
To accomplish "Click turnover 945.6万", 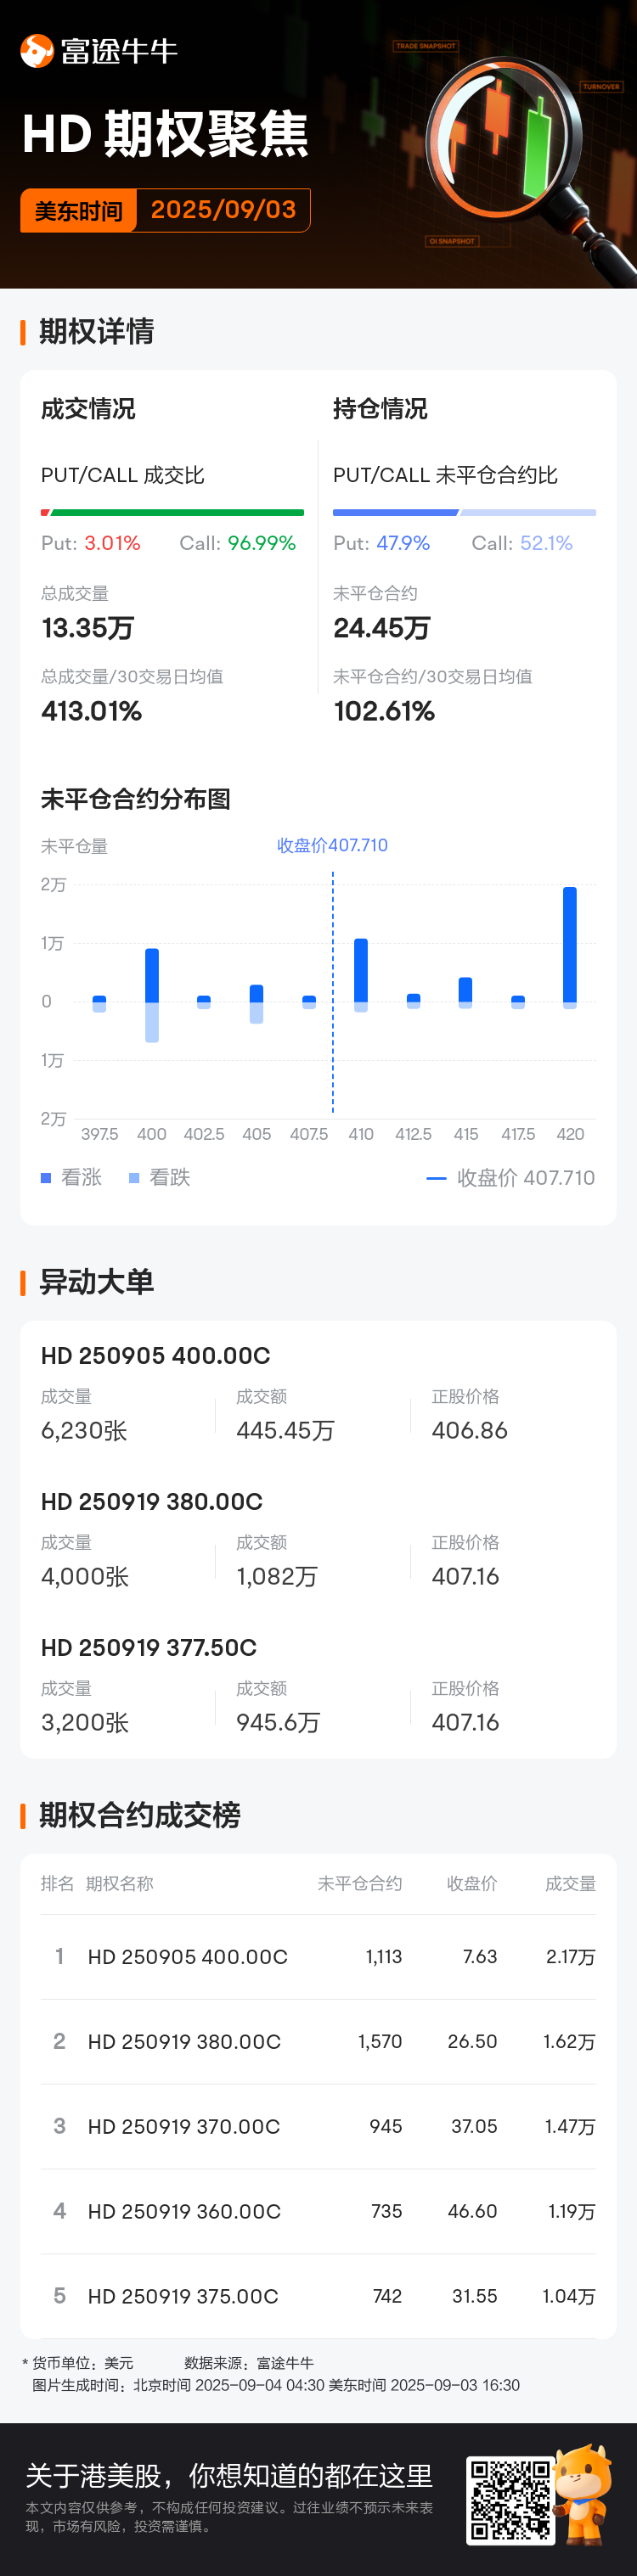I will [x=278, y=1722].
